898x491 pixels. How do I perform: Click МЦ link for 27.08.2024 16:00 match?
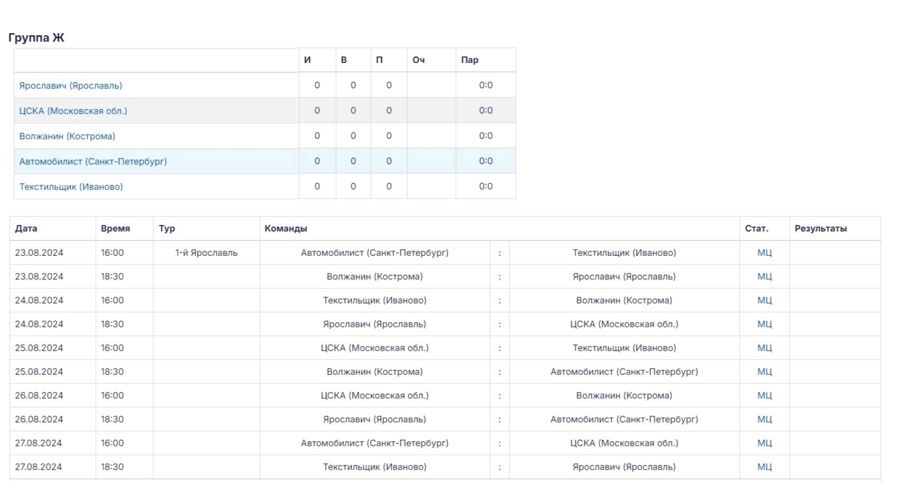765,443
